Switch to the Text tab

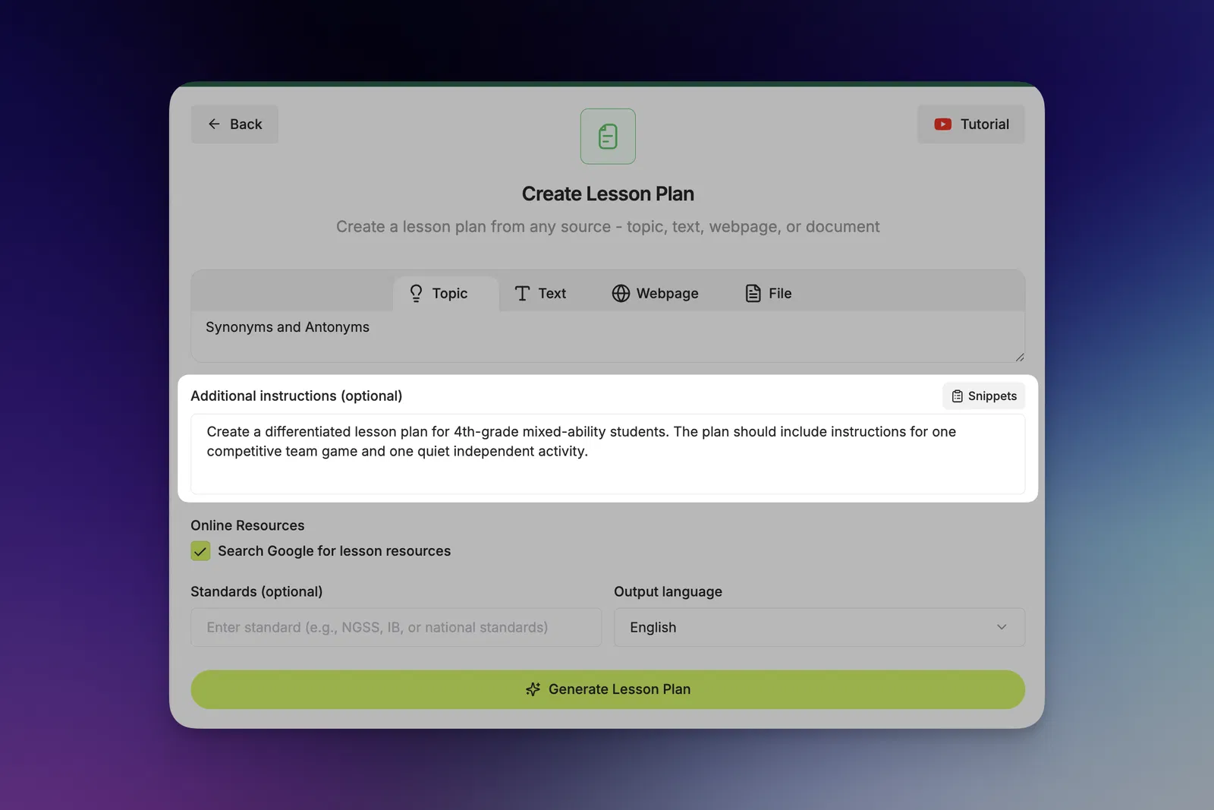pos(540,294)
